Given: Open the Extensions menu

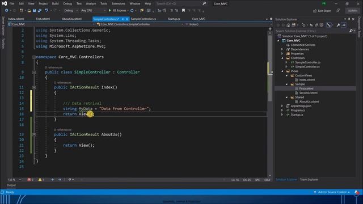Looking at the screenshot, I should [x=119, y=3].
